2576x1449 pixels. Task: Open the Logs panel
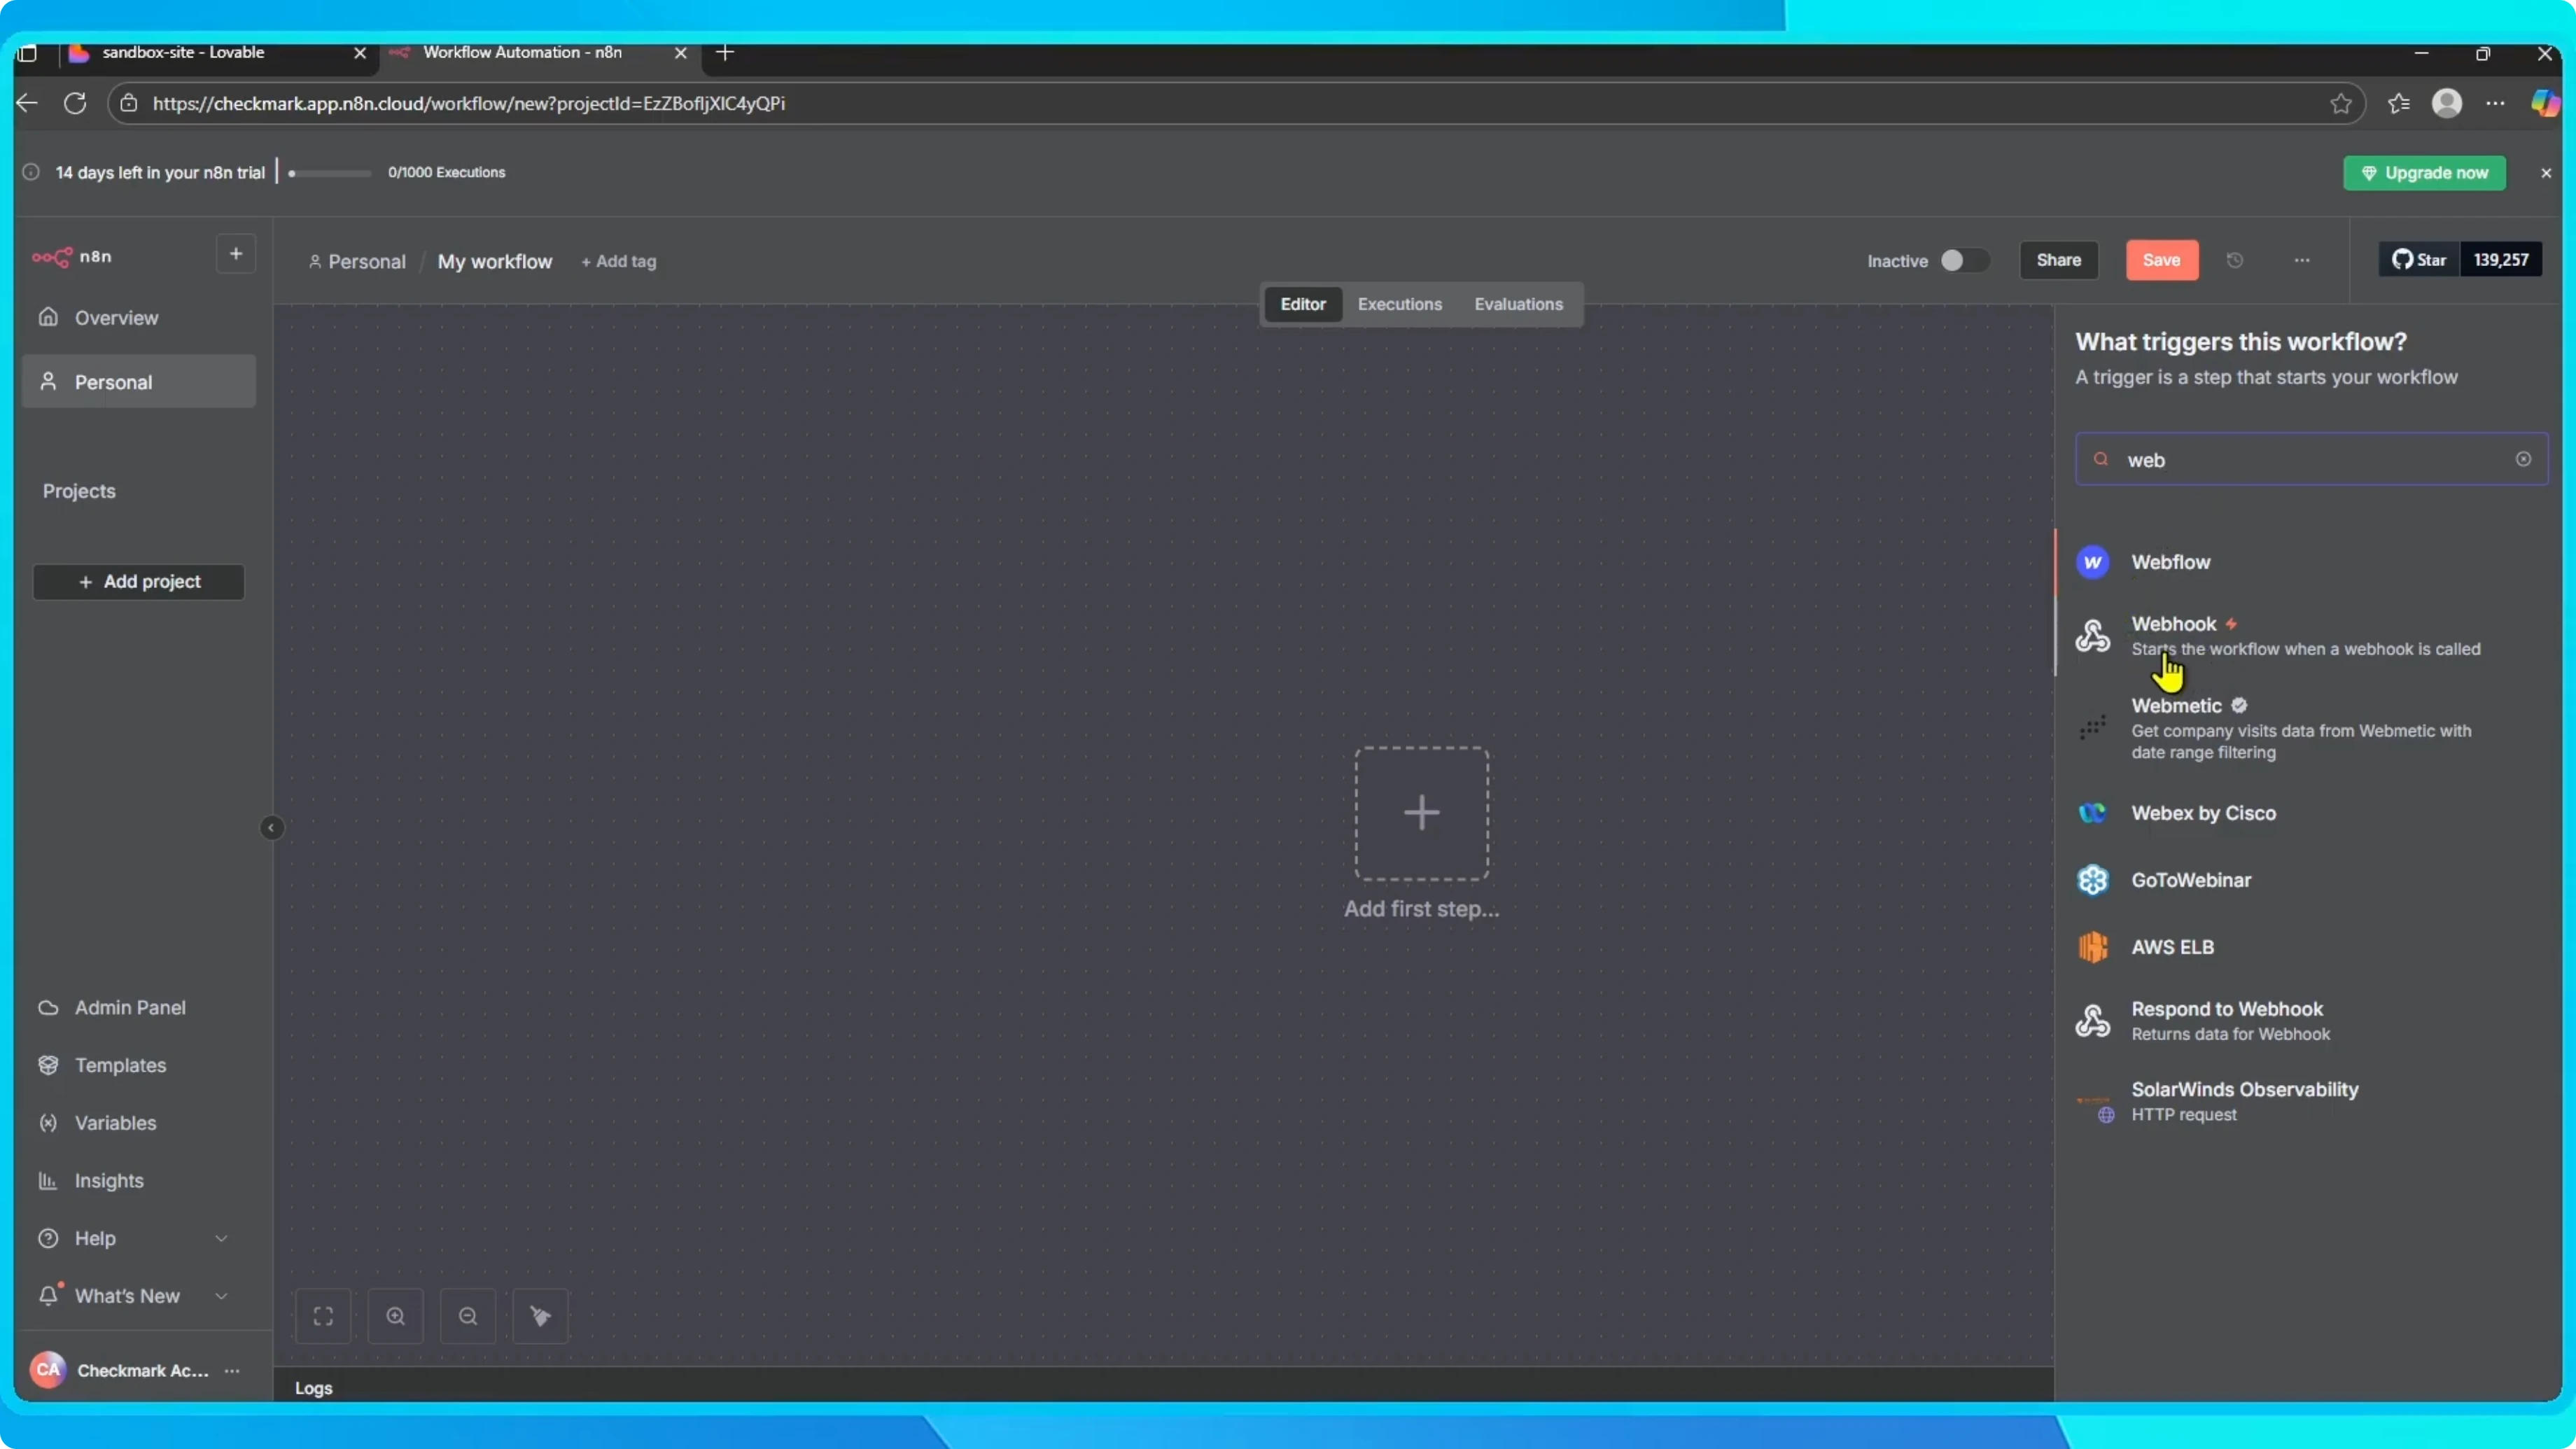pyautogui.click(x=313, y=1389)
